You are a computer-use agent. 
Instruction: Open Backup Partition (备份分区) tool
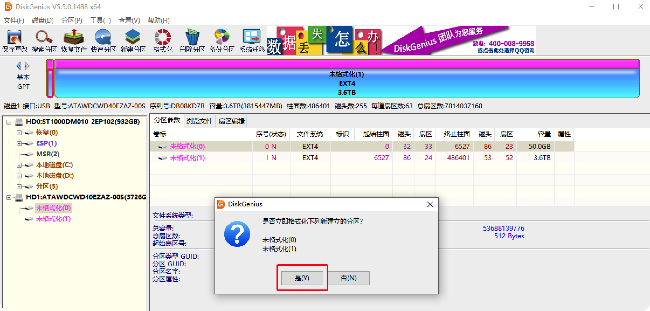pyautogui.click(x=222, y=40)
